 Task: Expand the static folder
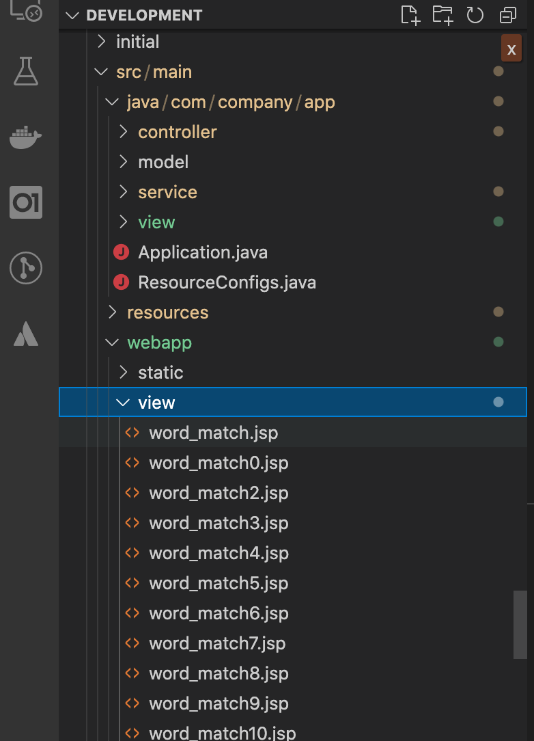click(160, 373)
